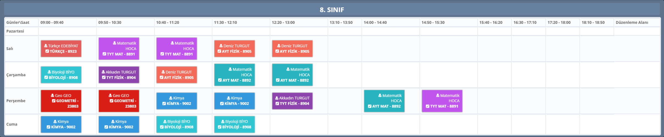Click the teacher icon on Thursday 14:00 Matematik HOCA card
The height and width of the screenshot is (137, 664).
(380, 96)
